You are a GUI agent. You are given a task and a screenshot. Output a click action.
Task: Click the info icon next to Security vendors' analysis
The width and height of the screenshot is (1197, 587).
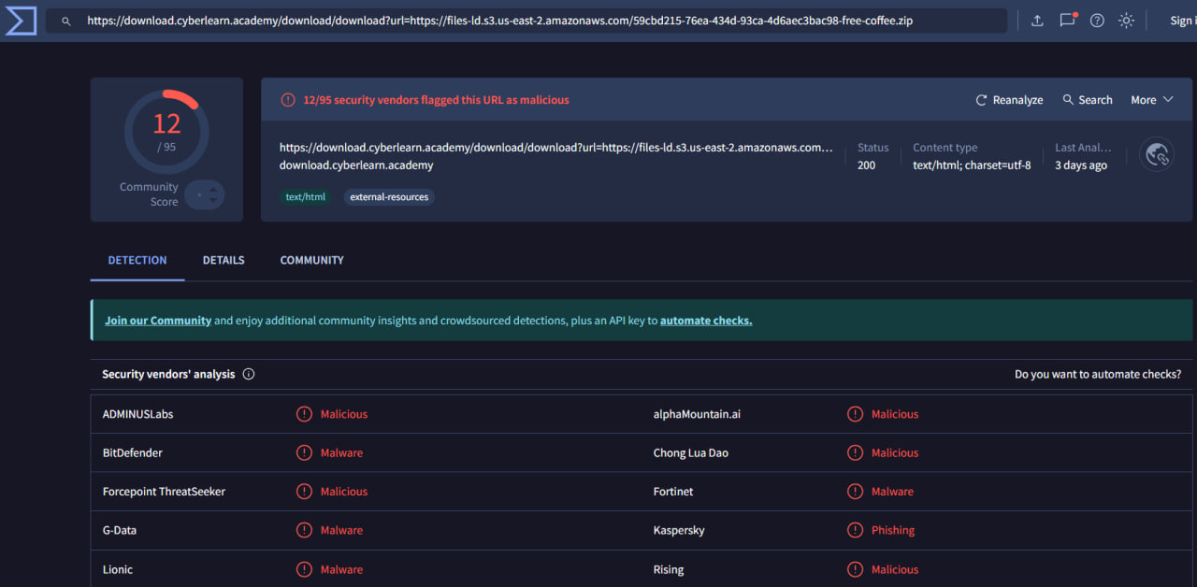coord(248,373)
